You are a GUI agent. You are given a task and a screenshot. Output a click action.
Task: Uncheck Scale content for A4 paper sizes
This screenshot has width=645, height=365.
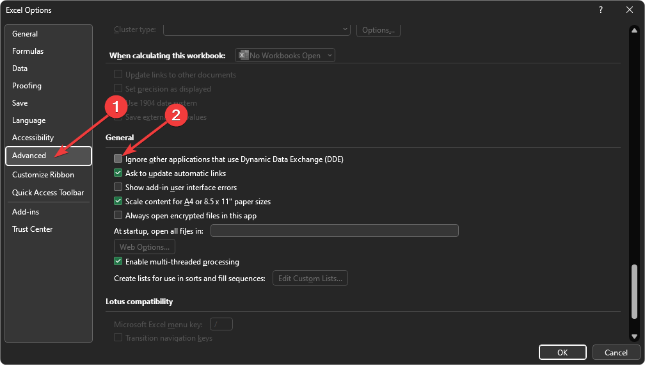coord(118,201)
